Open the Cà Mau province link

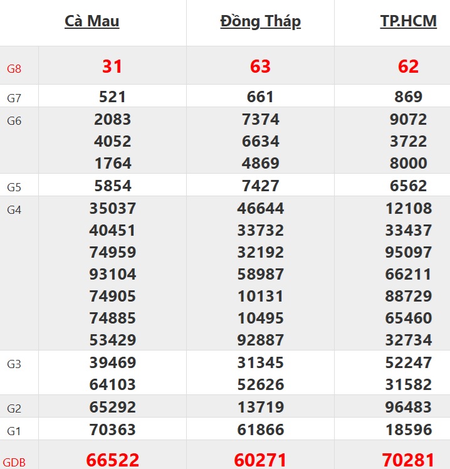pos(92,21)
